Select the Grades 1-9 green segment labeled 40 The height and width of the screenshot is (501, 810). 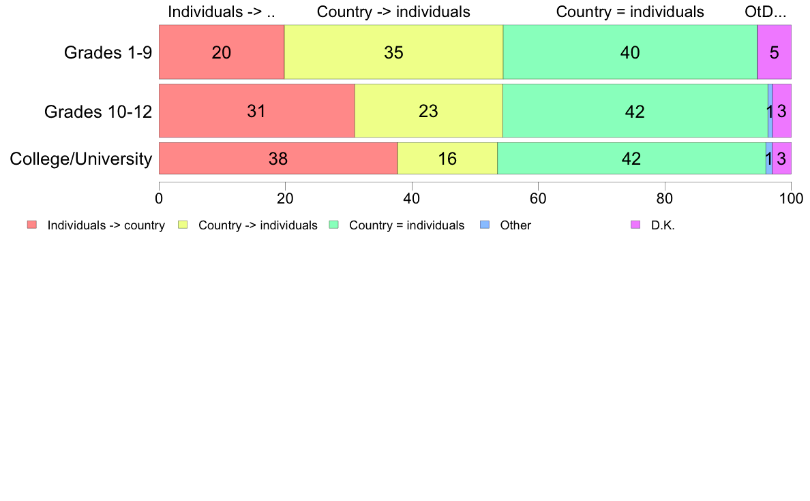(x=630, y=52)
